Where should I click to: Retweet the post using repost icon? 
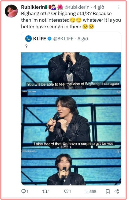coord(45,191)
